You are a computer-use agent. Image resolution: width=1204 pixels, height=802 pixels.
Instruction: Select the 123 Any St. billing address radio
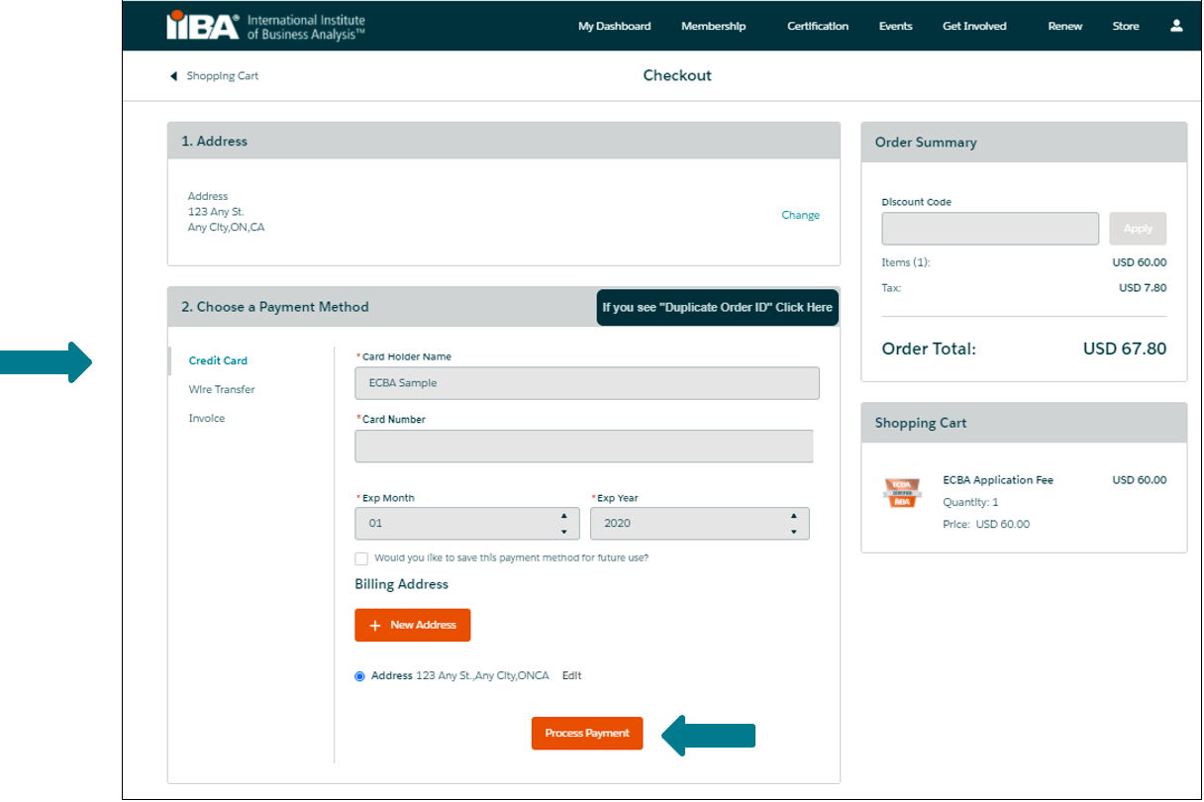(x=359, y=676)
